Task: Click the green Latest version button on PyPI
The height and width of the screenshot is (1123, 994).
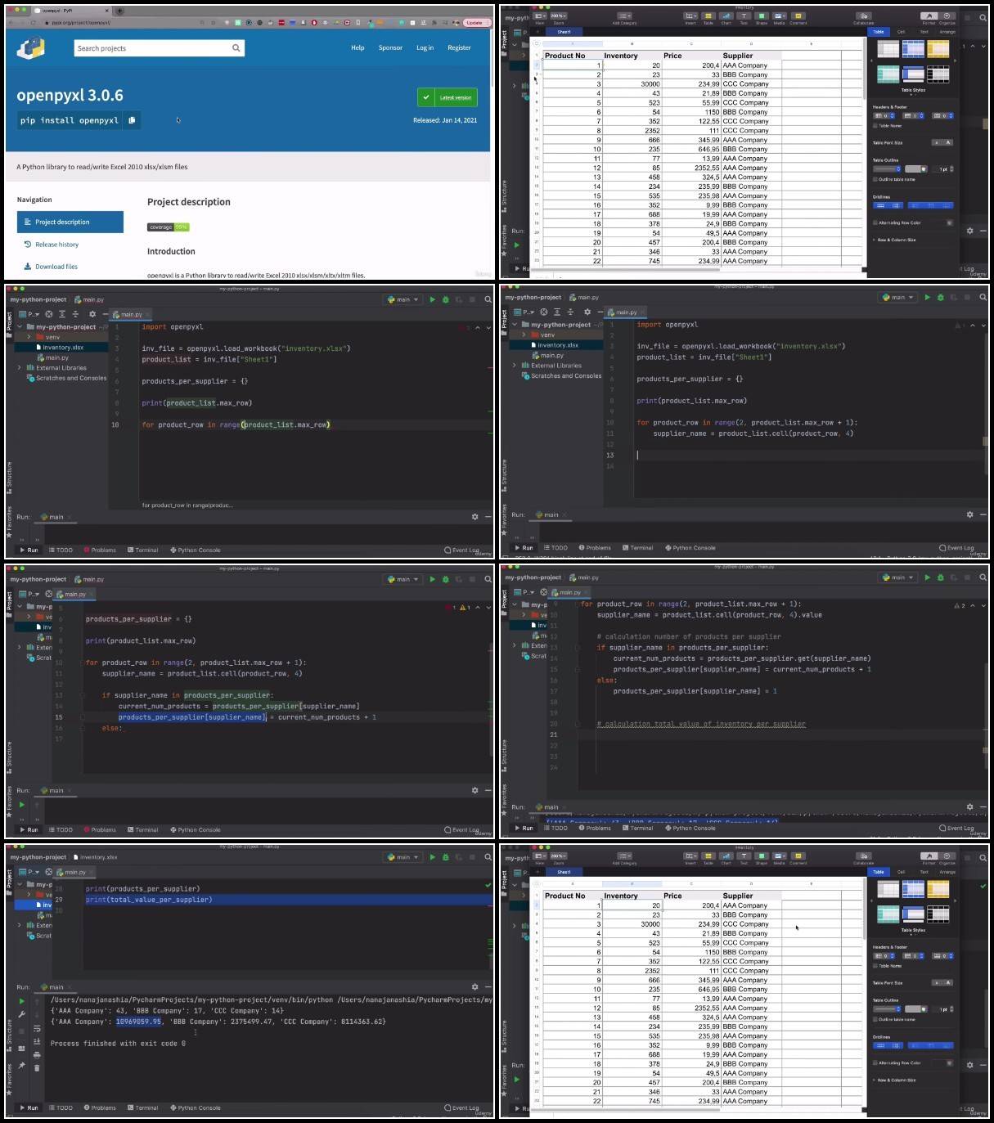Action: 447,97
